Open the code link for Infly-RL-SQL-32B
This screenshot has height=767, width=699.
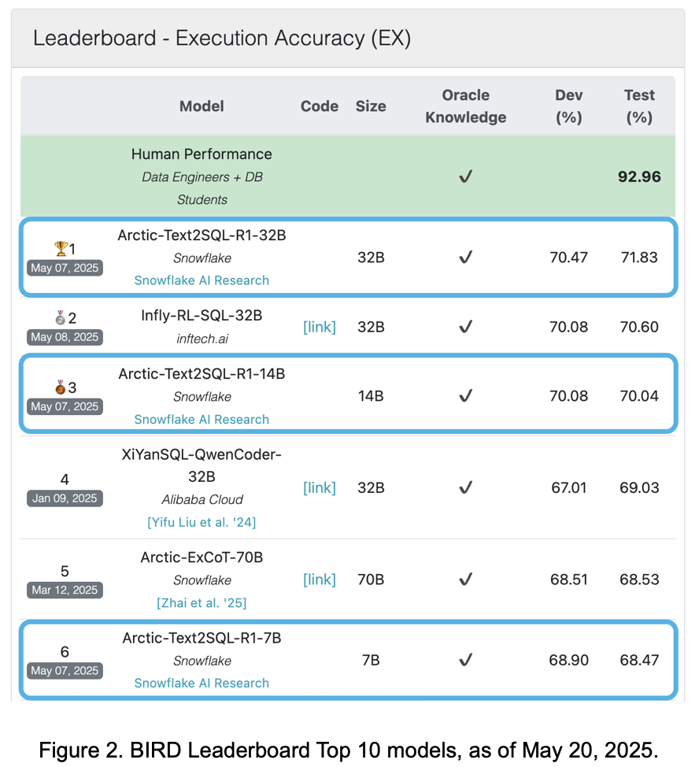[320, 327]
